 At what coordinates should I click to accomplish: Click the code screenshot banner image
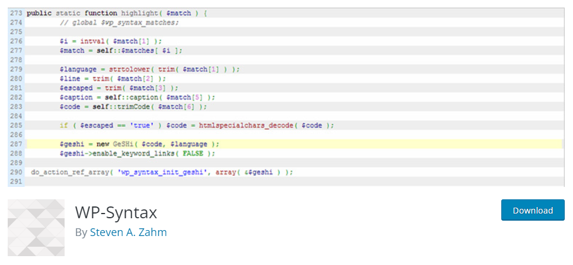tap(286, 98)
